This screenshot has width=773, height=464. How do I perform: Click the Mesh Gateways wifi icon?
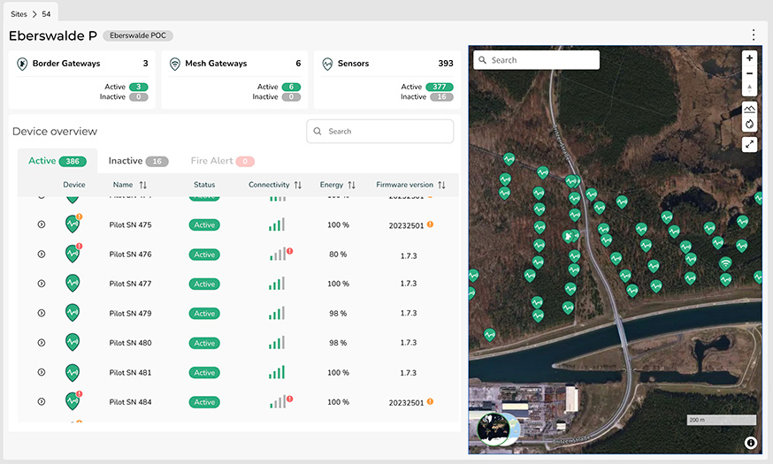174,64
